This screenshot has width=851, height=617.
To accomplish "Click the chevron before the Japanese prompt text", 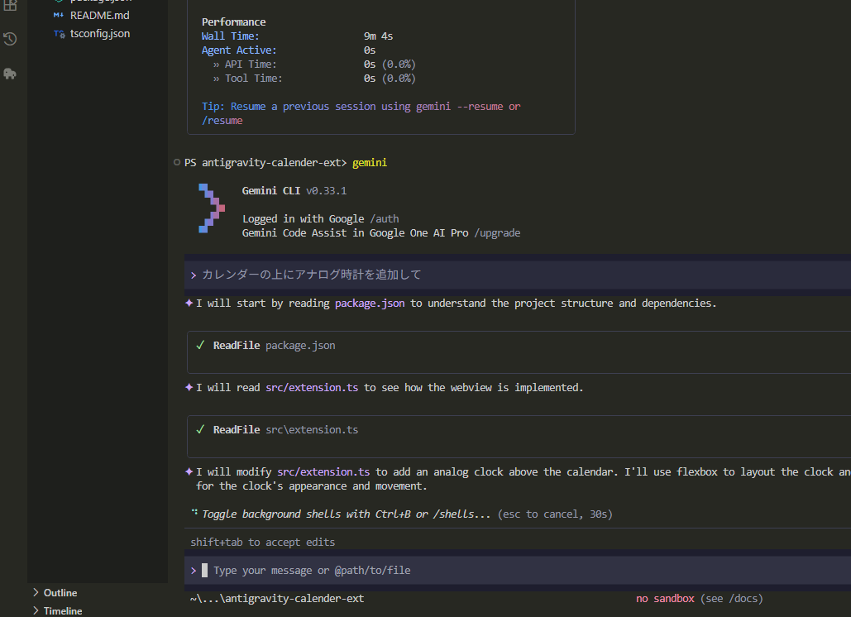I will 194,274.
